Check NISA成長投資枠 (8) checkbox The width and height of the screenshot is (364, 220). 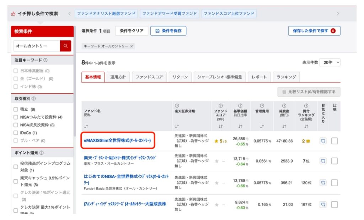(x=16, y=125)
